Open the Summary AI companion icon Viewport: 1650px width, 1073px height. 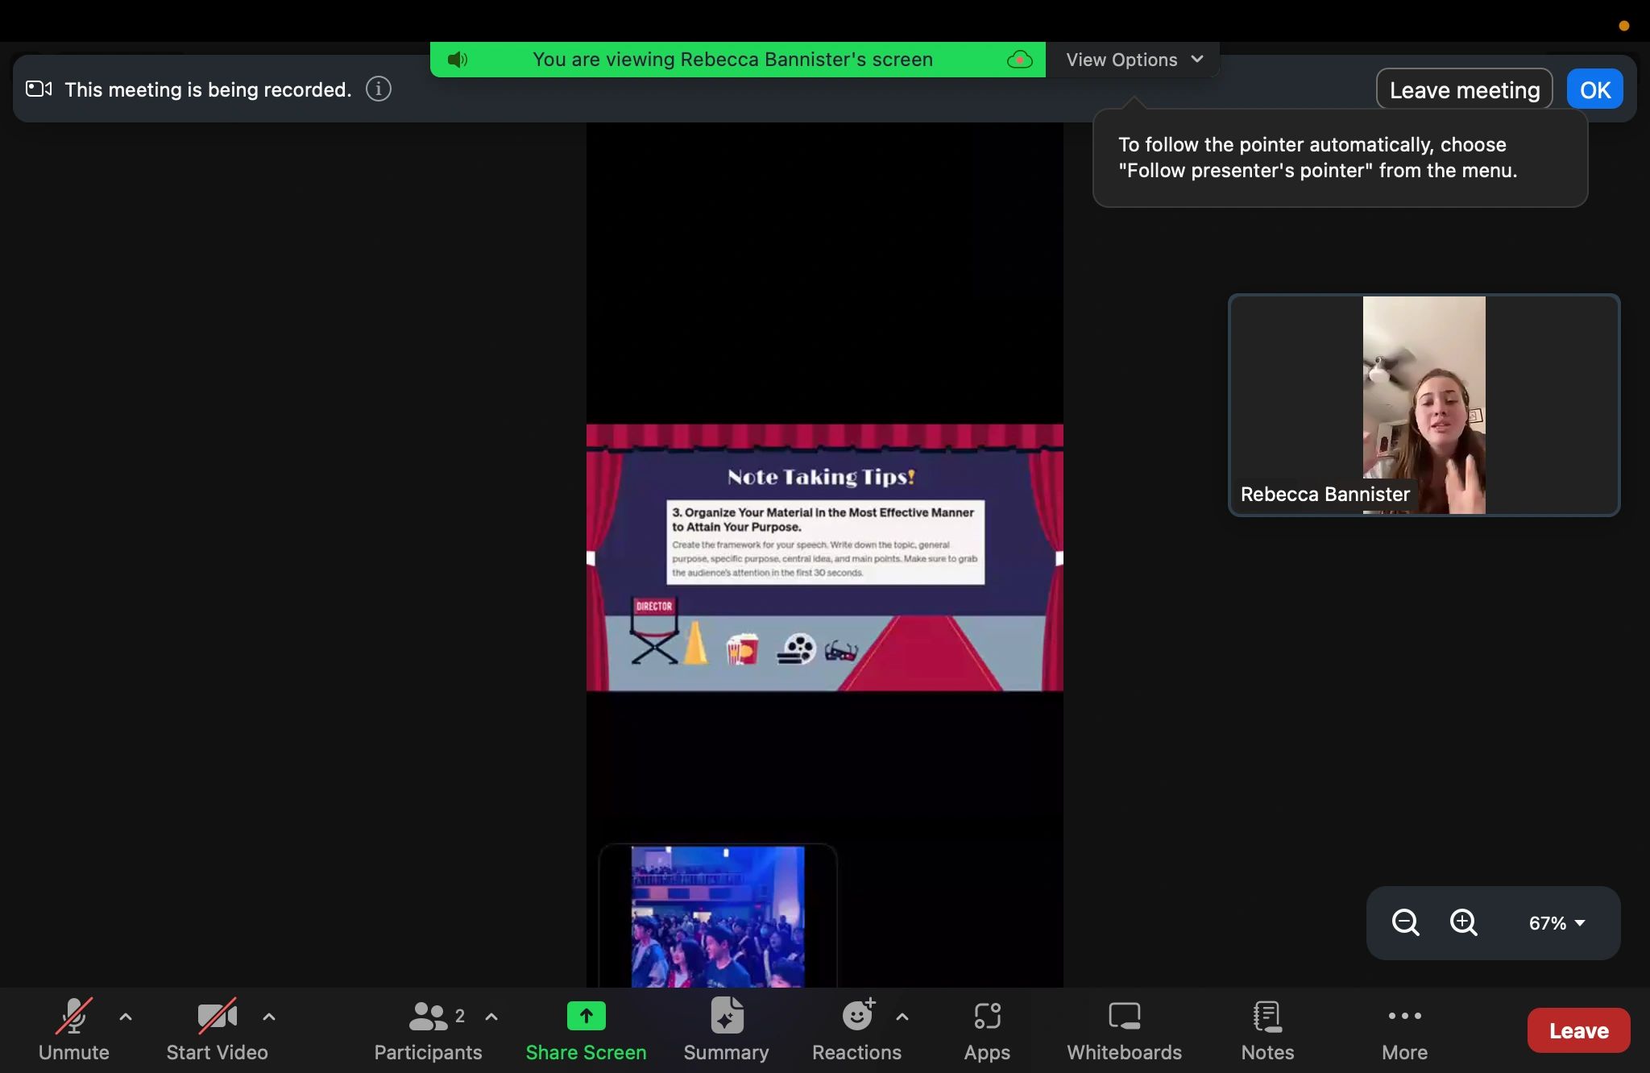(726, 1017)
